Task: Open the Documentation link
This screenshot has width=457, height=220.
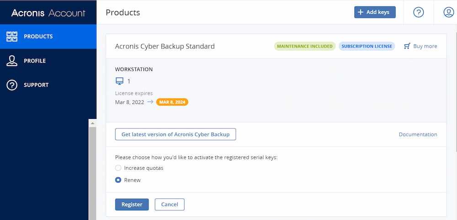Action: [418, 134]
